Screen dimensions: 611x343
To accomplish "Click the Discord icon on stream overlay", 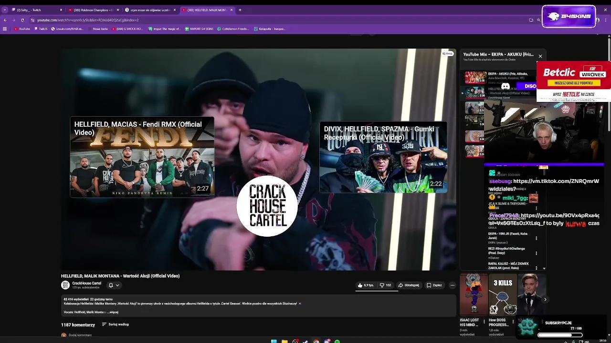I will 506,86.
